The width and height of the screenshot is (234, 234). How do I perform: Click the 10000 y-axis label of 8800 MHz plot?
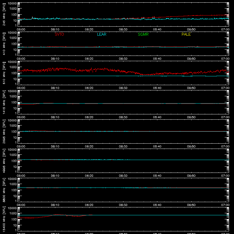coord(12,179)
